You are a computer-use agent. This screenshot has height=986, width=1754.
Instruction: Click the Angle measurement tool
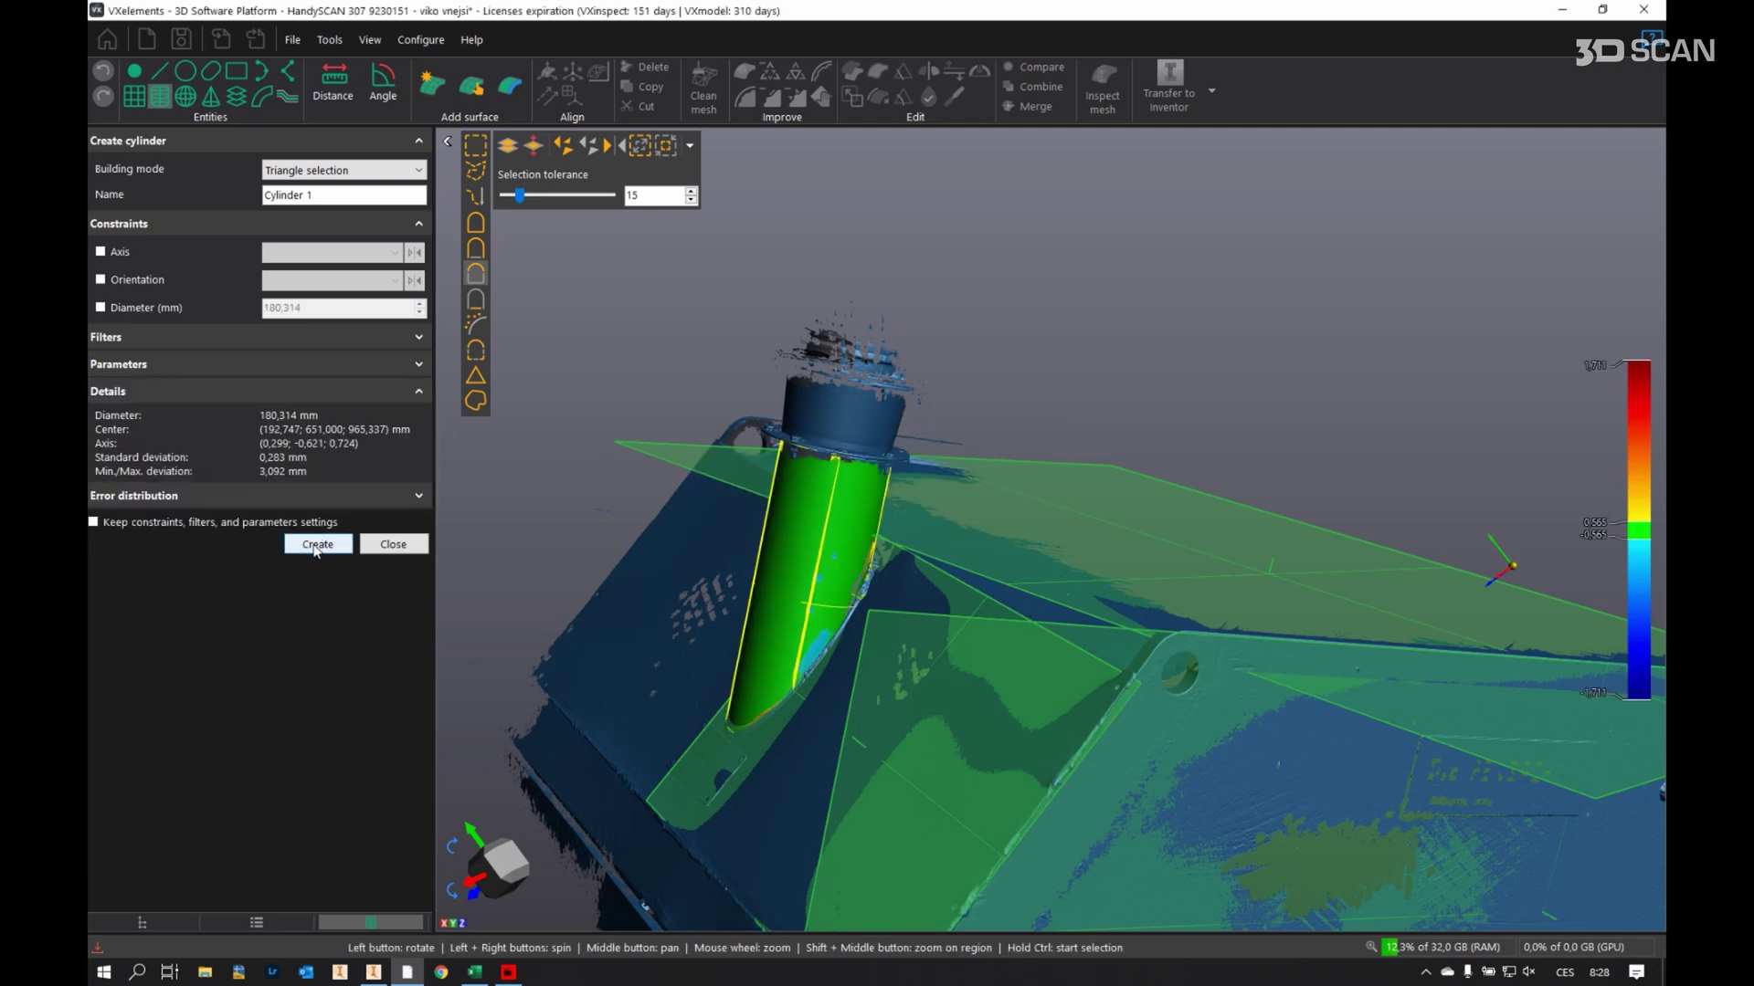point(383,82)
